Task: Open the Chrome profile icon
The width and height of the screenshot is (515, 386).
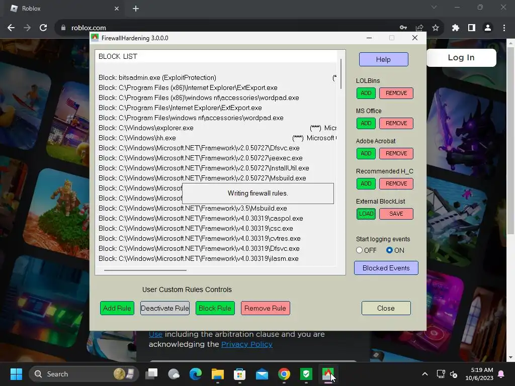Action: 488,28
